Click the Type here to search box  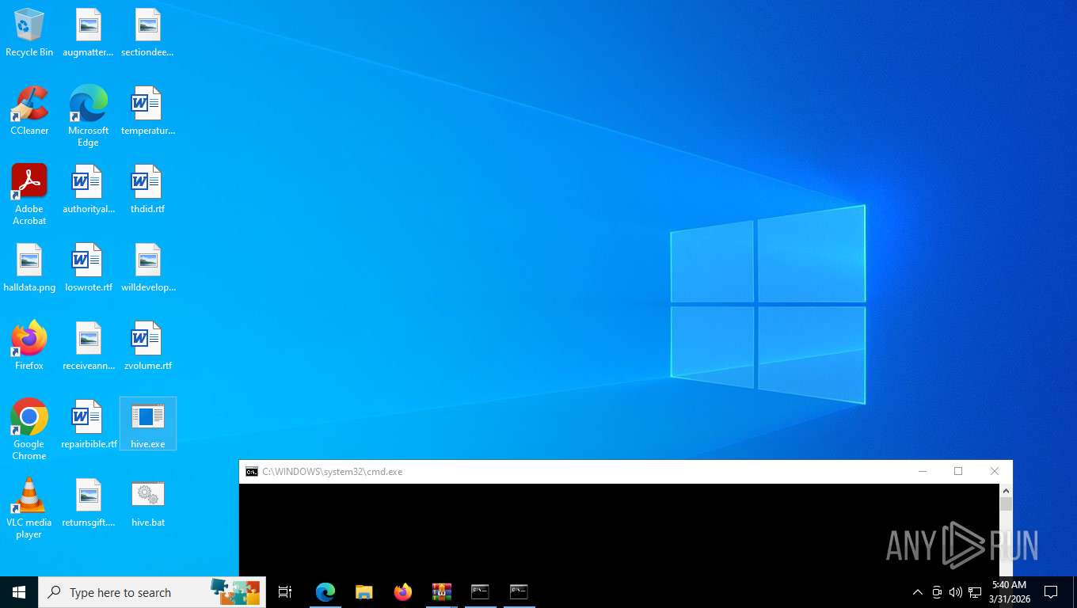(152, 592)
